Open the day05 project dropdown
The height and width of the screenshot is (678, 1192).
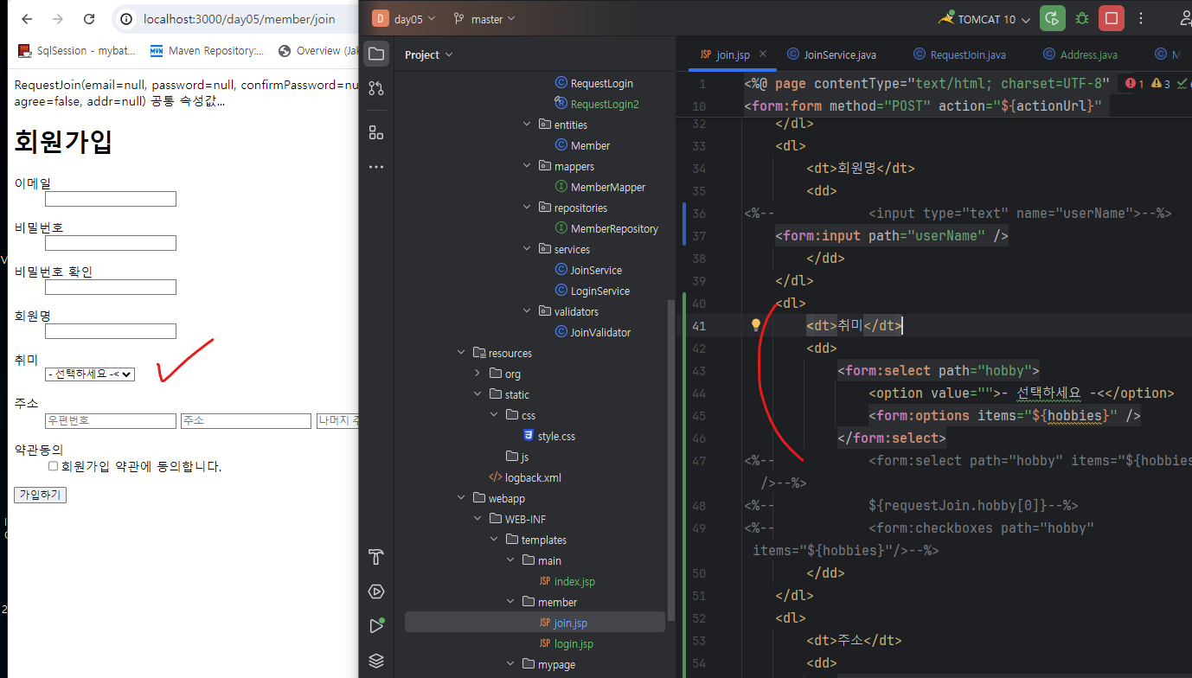coord(405,19)
